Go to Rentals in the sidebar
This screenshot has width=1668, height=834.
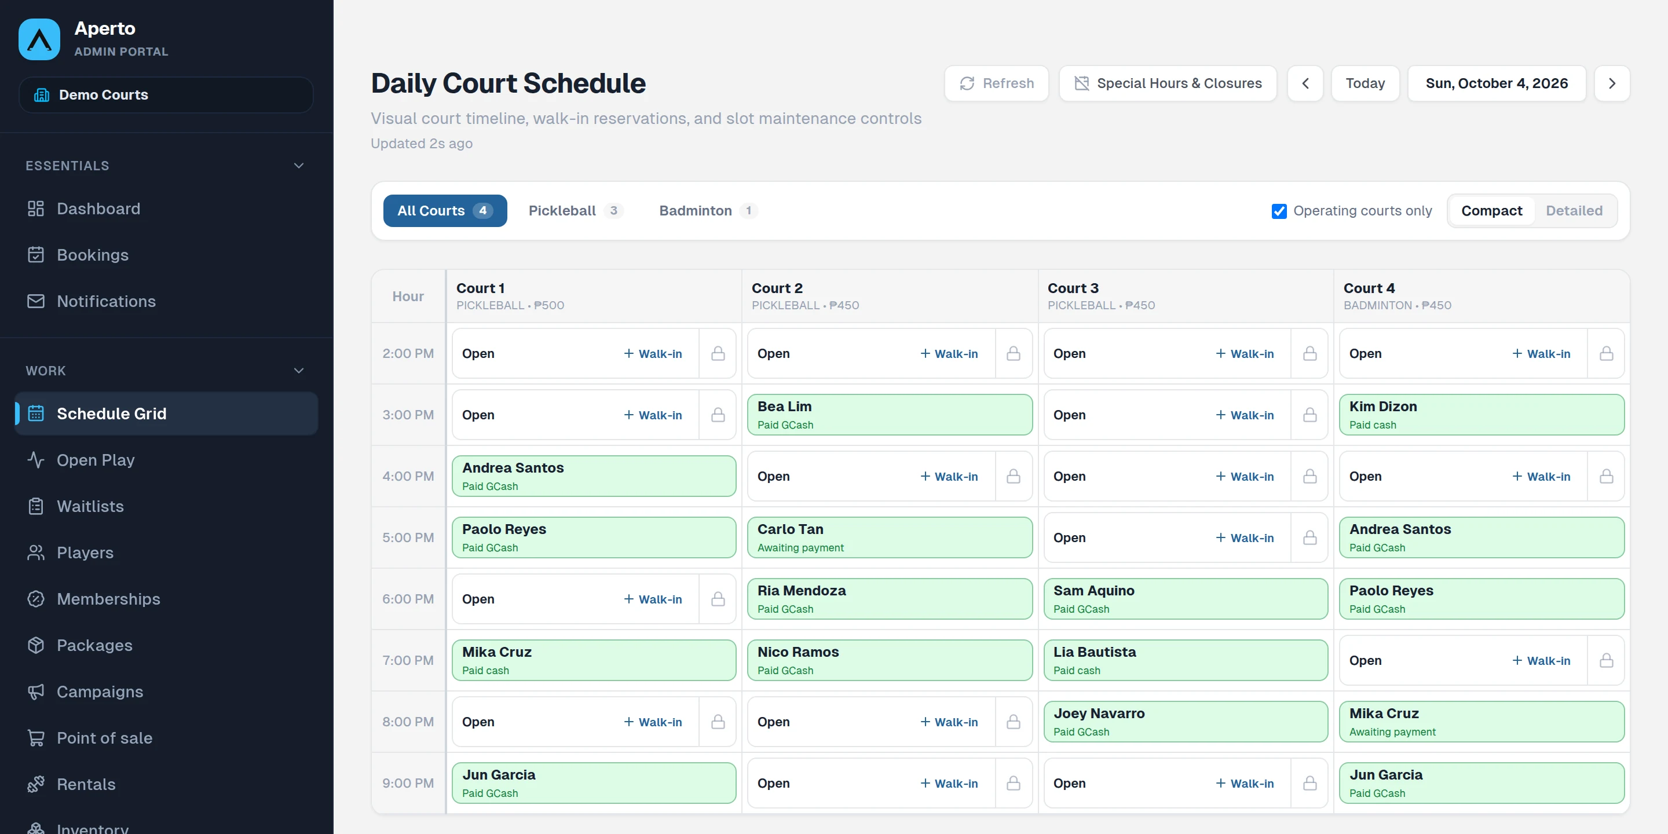(x=166, y=784)
